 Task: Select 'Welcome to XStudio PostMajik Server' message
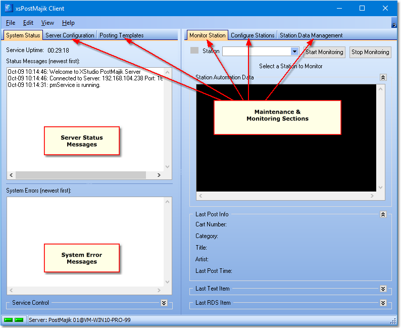74,72
